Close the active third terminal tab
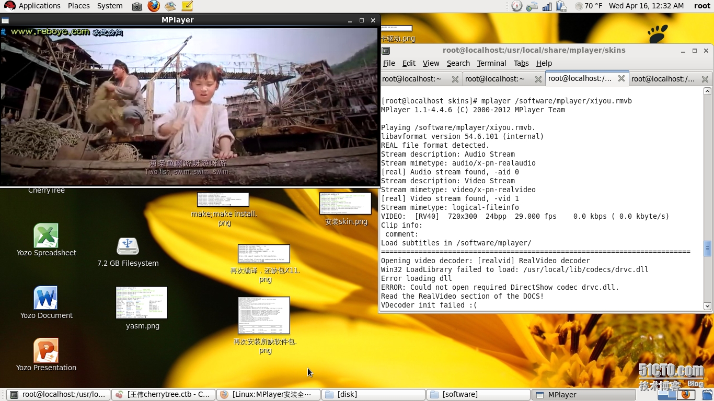The image size is (714, 401). click(621, 78)
